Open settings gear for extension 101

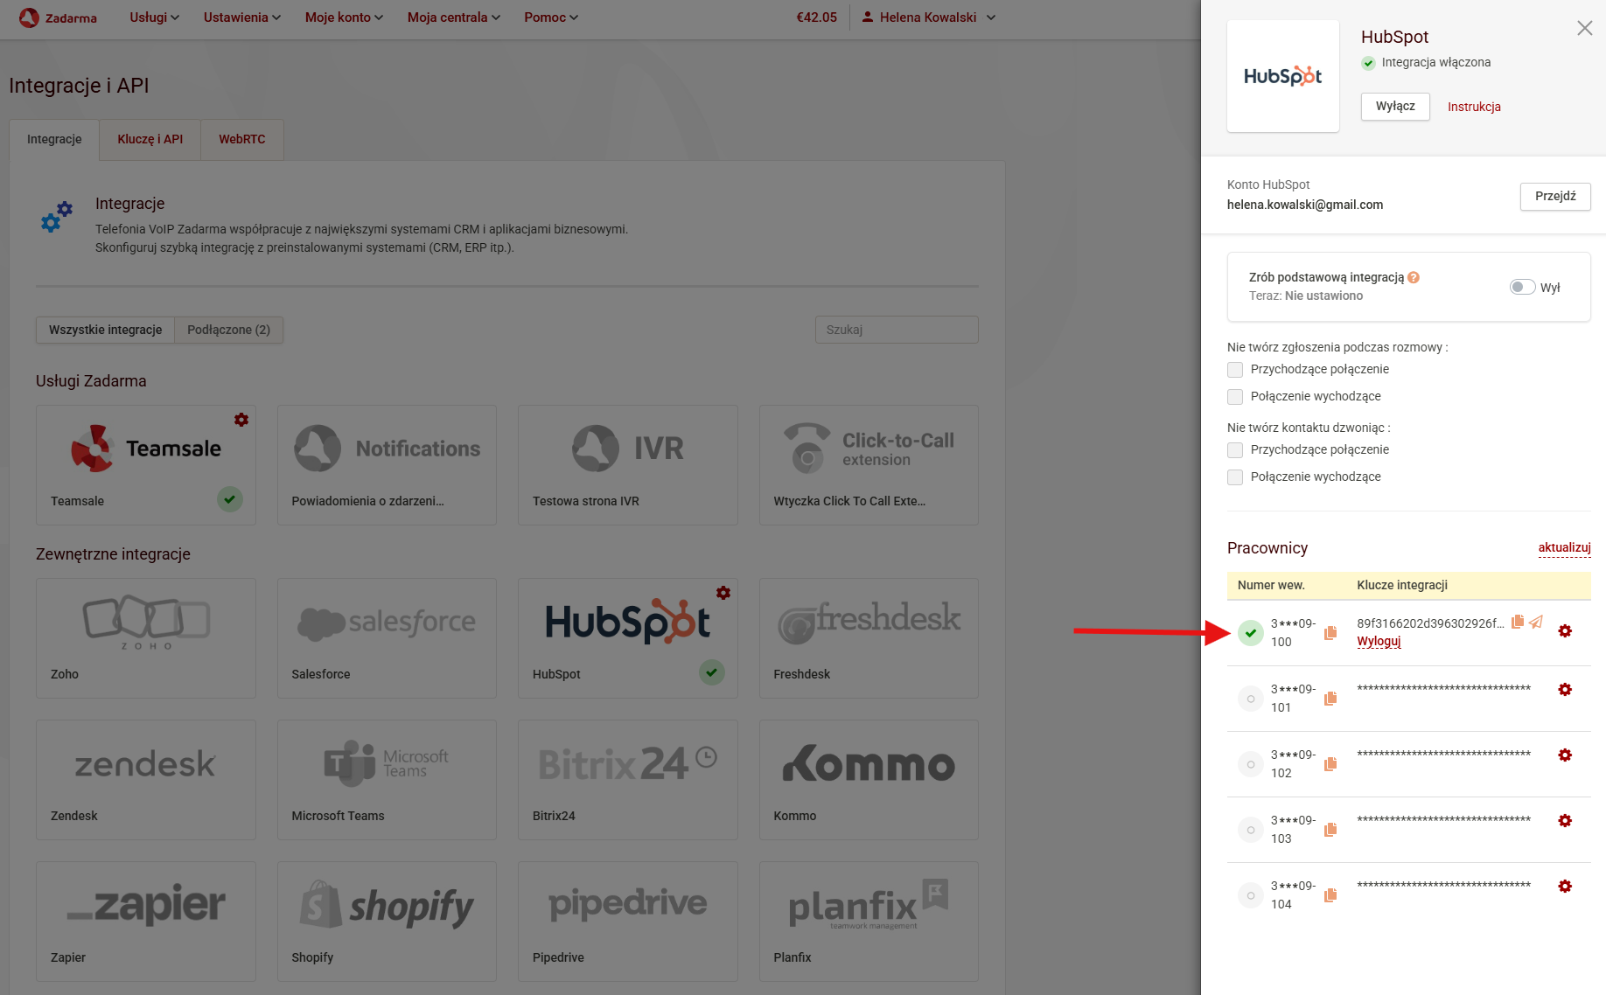point(1565,690)
